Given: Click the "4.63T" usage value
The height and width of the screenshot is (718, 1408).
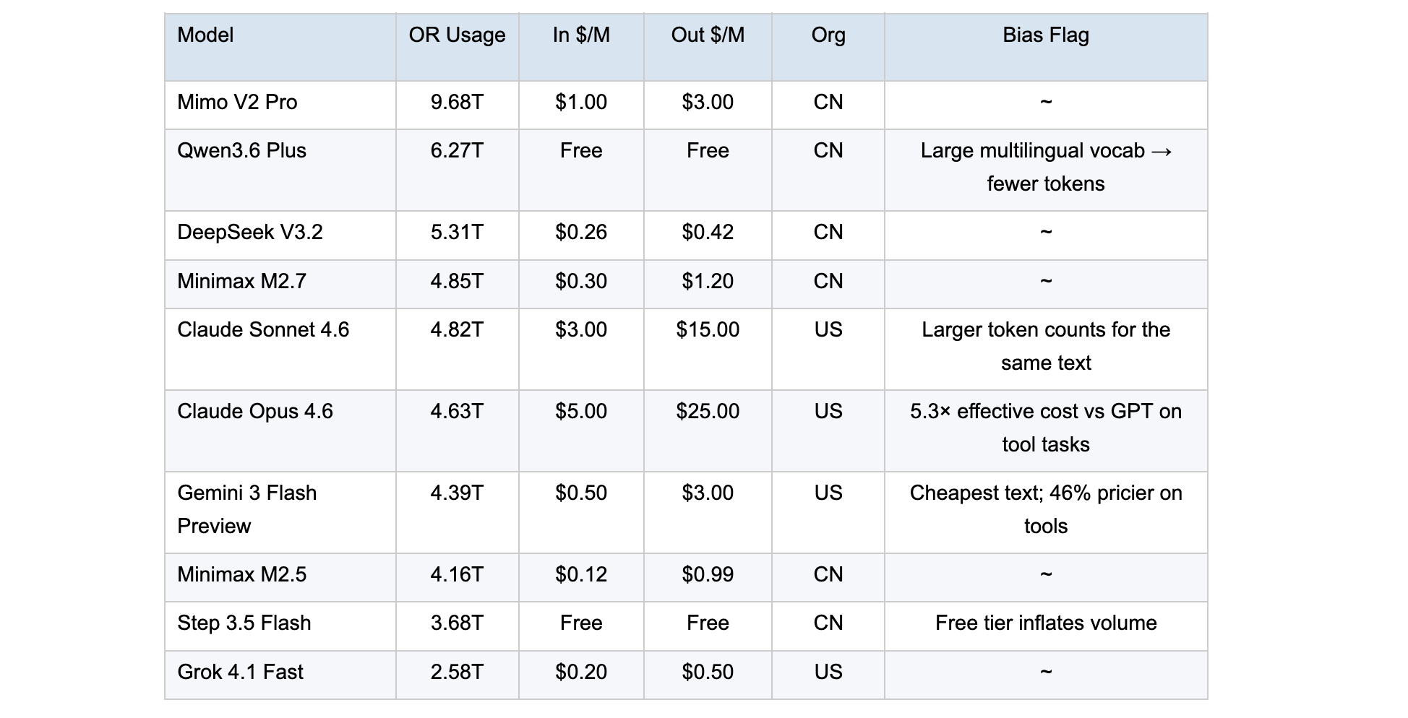Looking at the screenshot, I should [457, 411].
